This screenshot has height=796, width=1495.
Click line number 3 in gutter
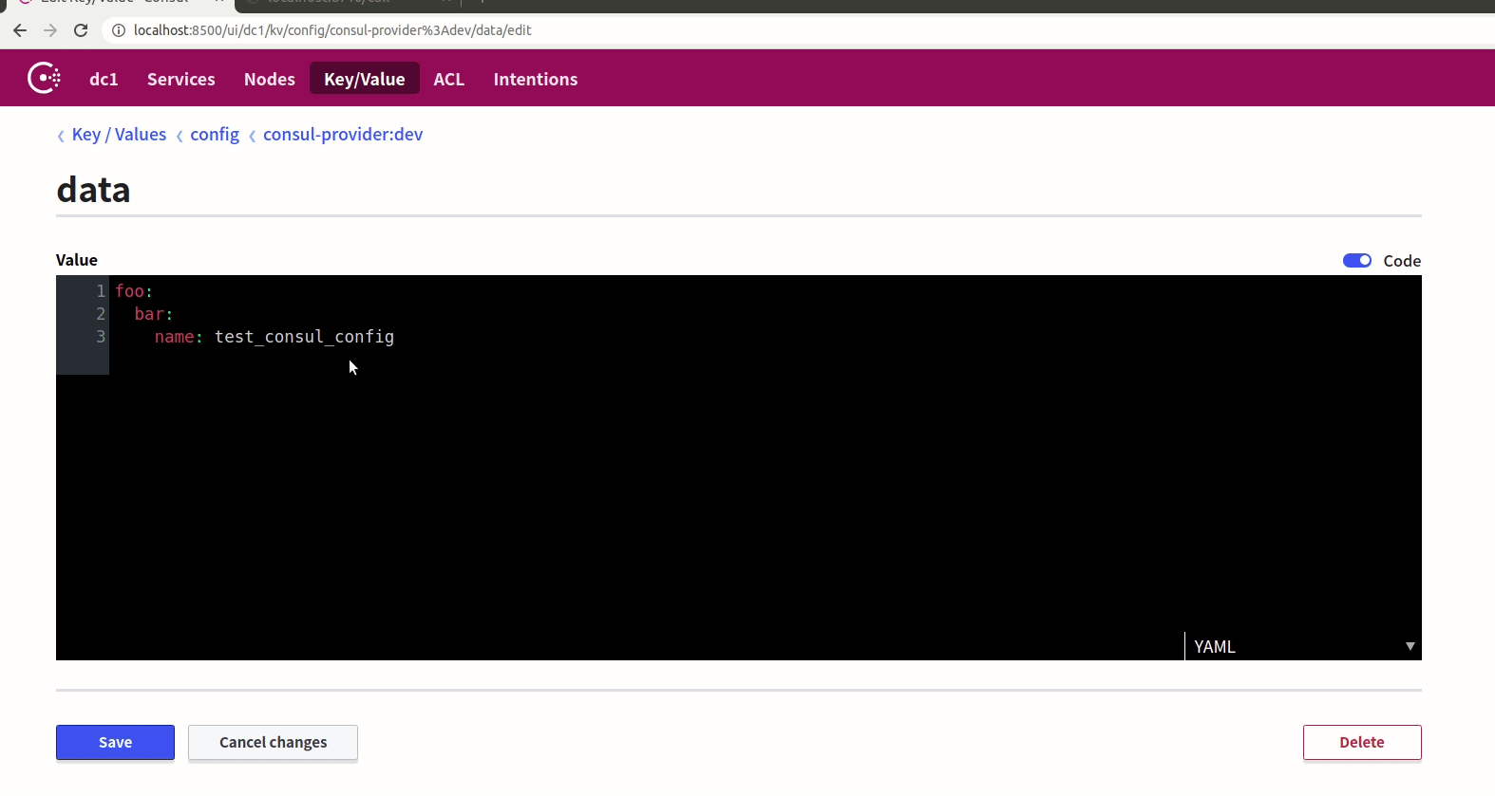[x=101, y=337]
